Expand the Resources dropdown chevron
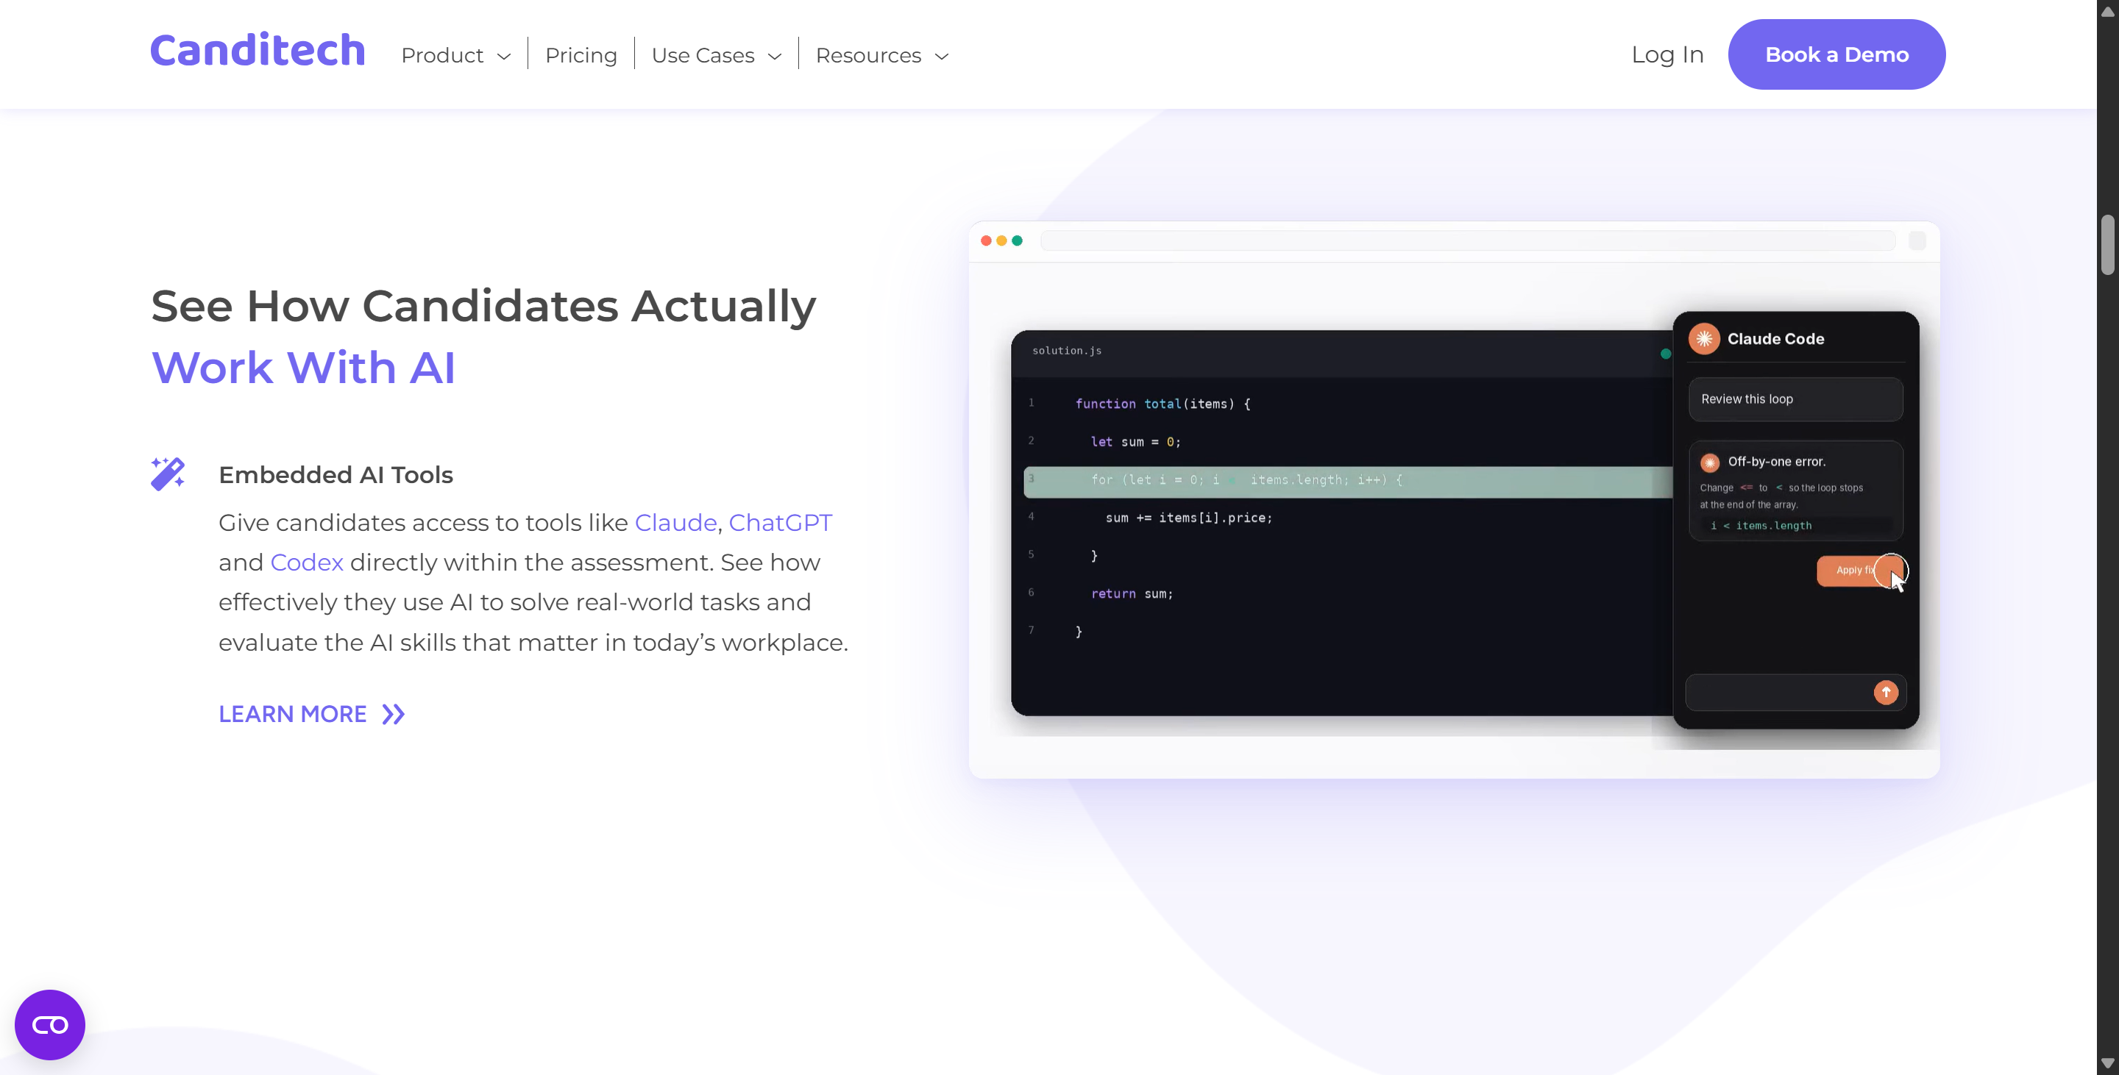 pyautogui.click(x=942, y=56)
